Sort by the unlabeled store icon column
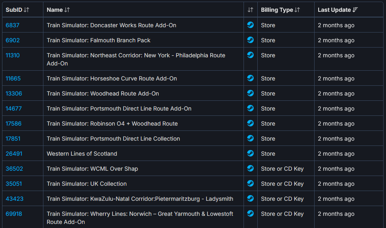The image size is (386, 228). click(x=250, y=10)
